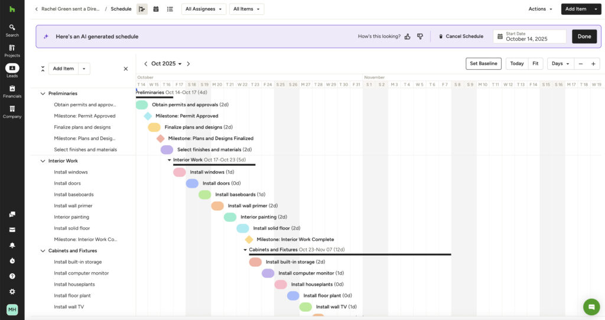605x320 pixels.
Task: Jump to Today on timeline
Action: [x=516, y=64]
